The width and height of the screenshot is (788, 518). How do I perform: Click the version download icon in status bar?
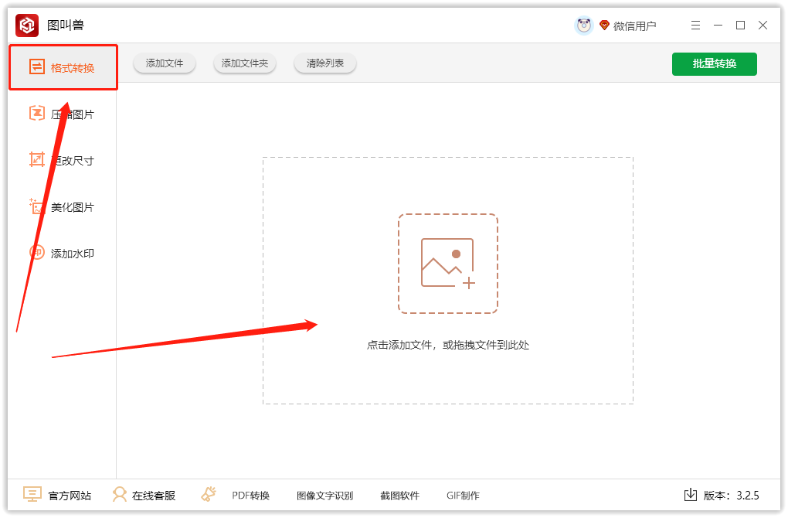coord(690,495)
